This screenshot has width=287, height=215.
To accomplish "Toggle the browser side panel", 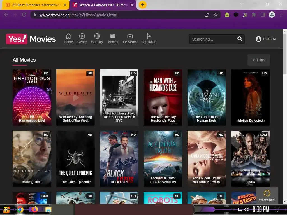I will click(263, 15).
